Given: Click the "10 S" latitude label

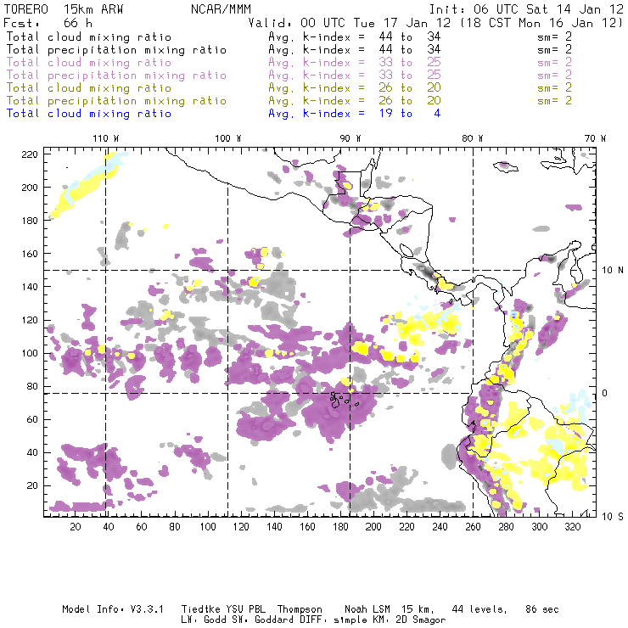Looking at the screenshot, I should coord(613,517).
